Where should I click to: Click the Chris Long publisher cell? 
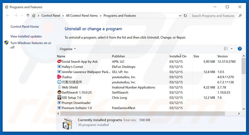tap(119, 98)
